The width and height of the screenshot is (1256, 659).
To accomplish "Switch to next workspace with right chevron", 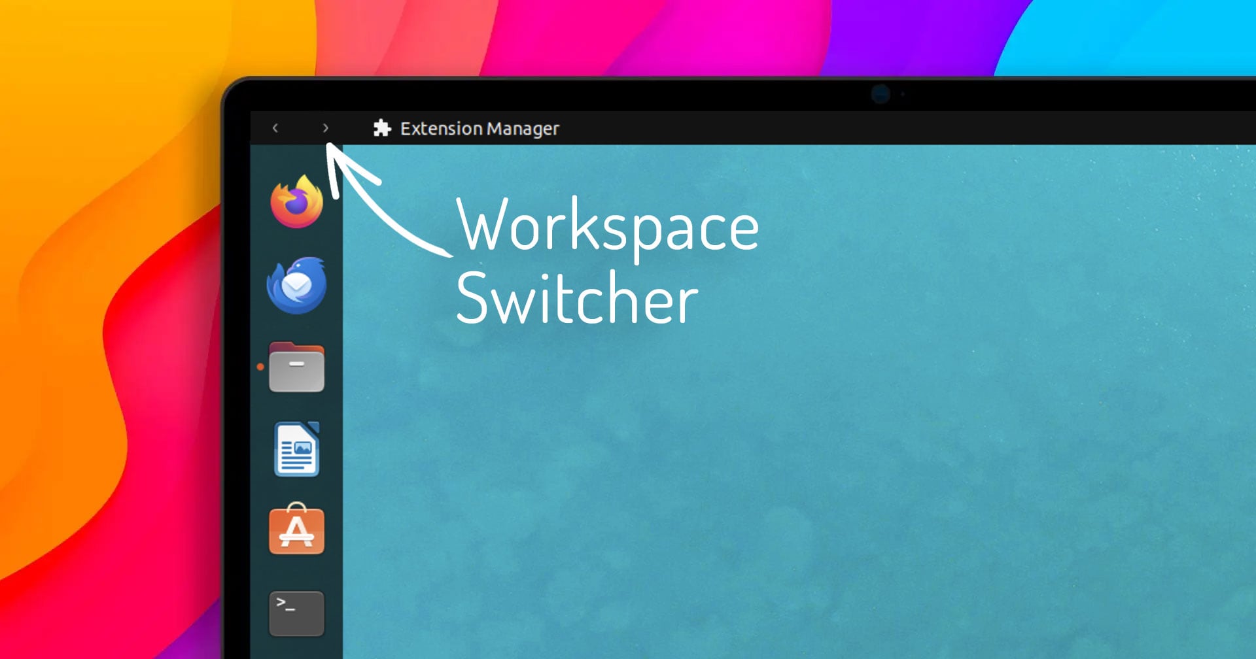I will (x=326, y=128).
